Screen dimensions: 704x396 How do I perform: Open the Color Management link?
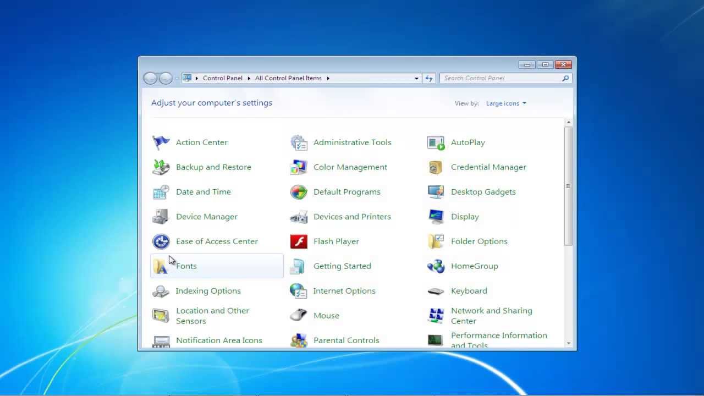pos(350,167)
